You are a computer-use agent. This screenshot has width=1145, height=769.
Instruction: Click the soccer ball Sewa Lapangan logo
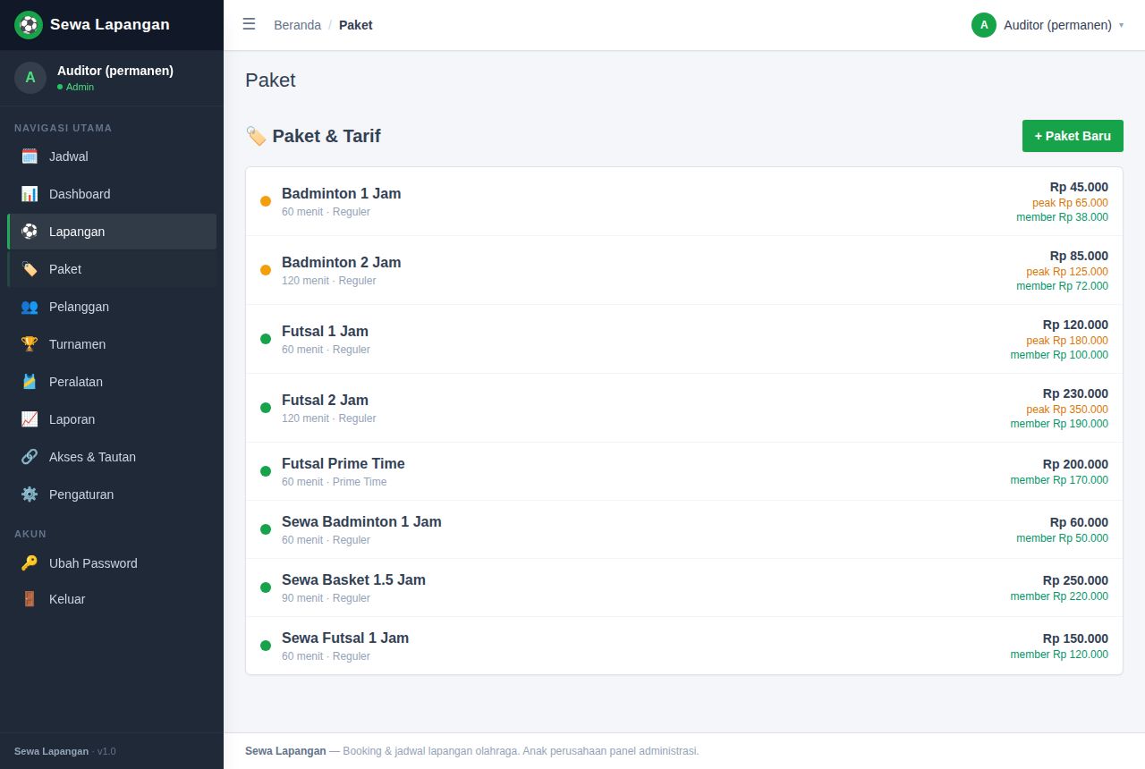tap(29, 25)
